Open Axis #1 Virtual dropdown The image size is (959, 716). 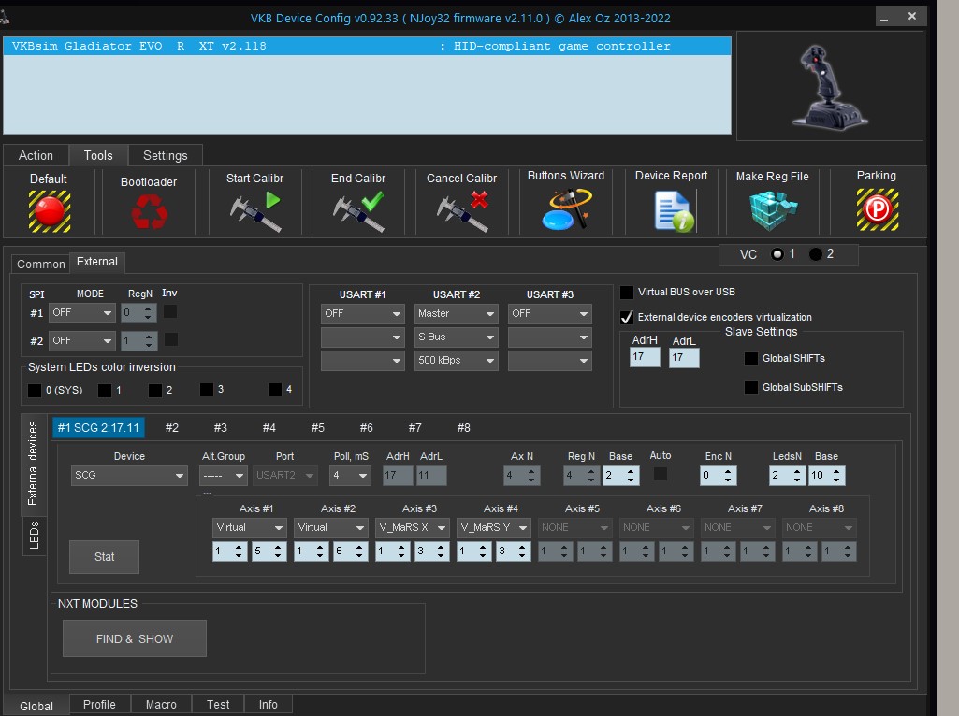(x=250, y=528)
